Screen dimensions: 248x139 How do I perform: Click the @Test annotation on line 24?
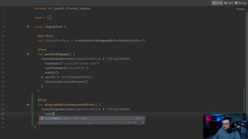click(42, 100)
